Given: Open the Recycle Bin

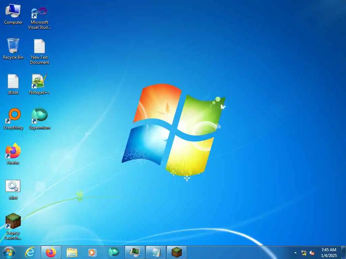Looking at the screenshot, I should click(x=13, y=49).
